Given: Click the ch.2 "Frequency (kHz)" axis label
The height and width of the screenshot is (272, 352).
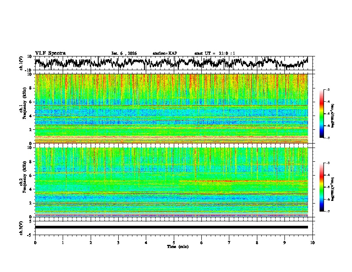Looking at the screenshot, I should [24, 177].
